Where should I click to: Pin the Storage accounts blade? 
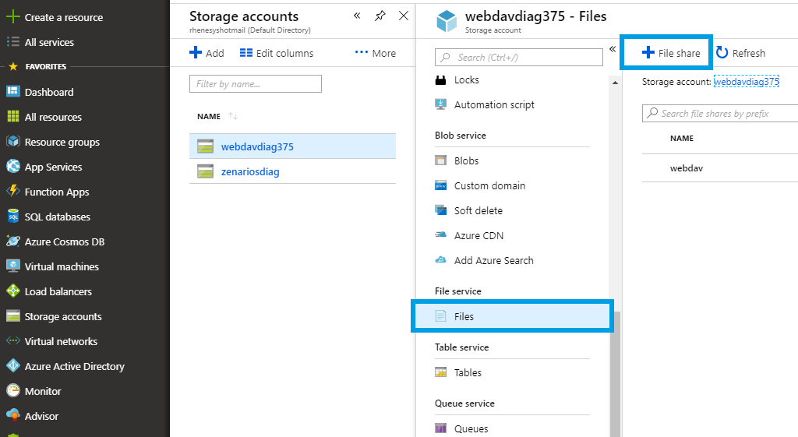point(380,16)
